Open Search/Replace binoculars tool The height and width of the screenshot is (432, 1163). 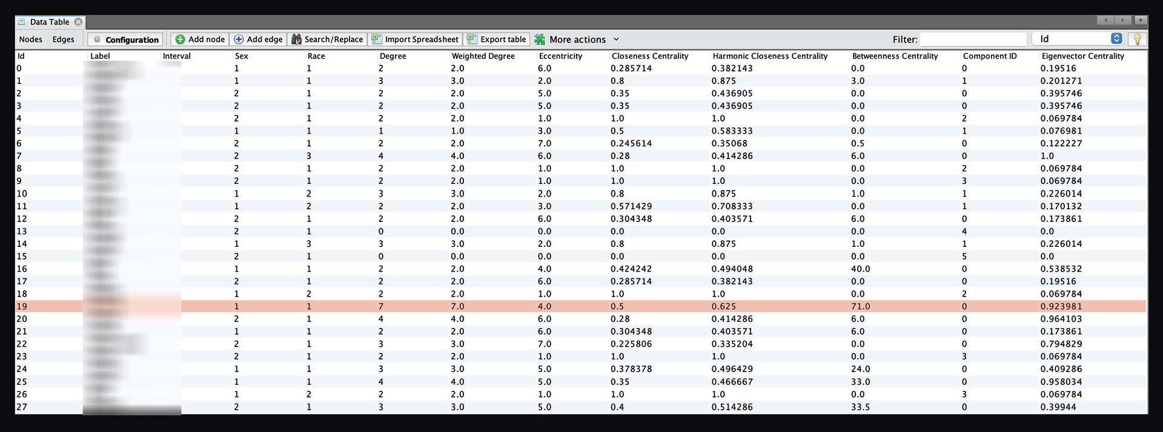coord(327,39)
